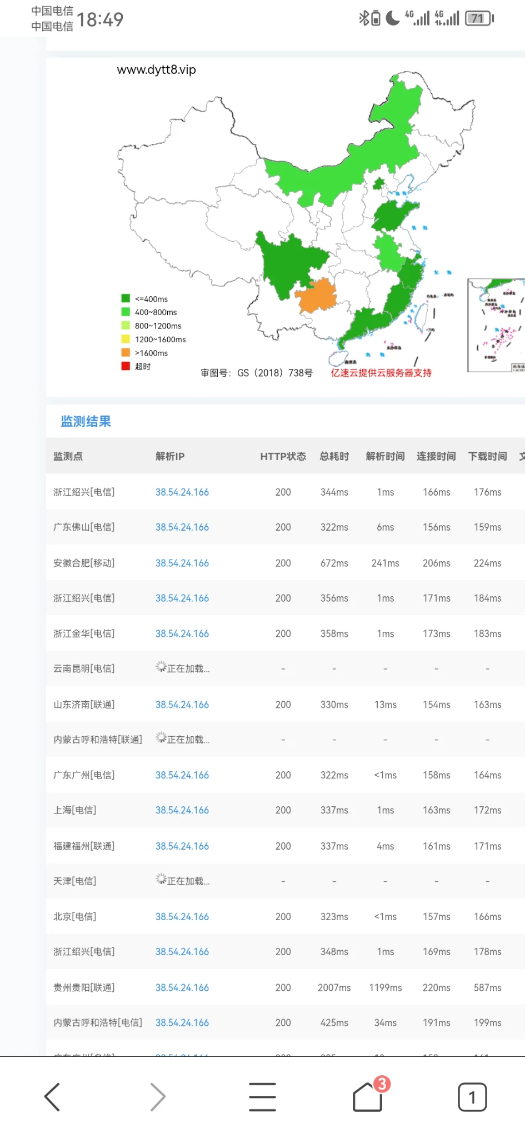This screenshot has height=1138, width=525.
Task: Click the 总耗时 column header
Action: click(334, 456)
